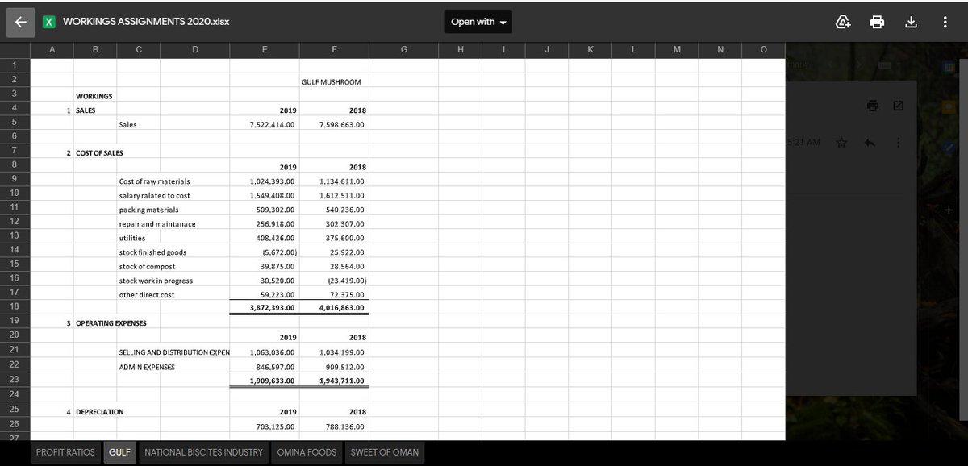This screenshot has height=466, width=968.
Task: Switch to the OMINA FOODS sheet tab
Action: [307, 452]
